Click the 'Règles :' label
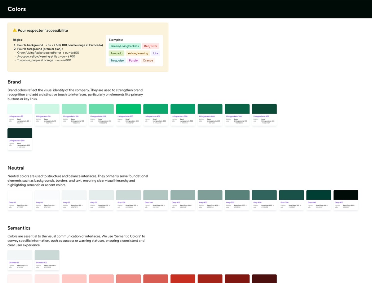This screenshot has height=283, width=372. click(18, 40)
